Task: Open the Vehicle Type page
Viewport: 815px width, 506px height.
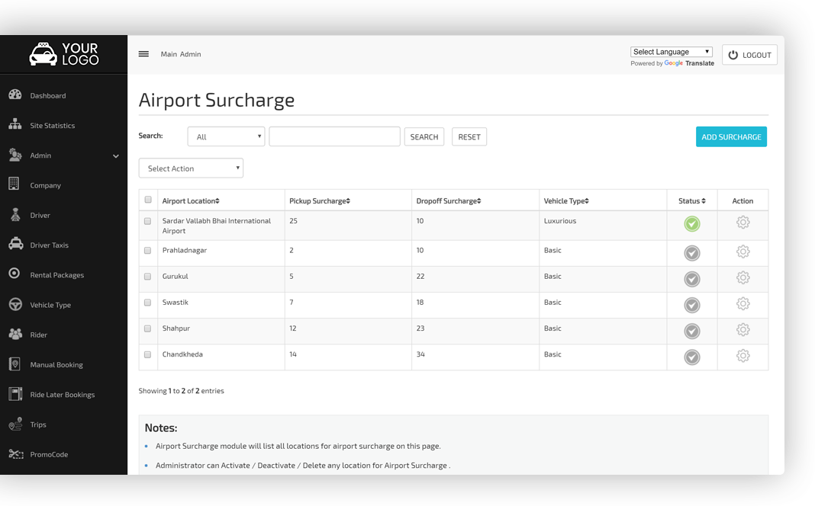Action: pyautogui.click(x=49, y=304)
